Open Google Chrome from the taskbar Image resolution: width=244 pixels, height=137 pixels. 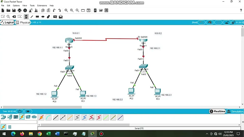(40, 134)
